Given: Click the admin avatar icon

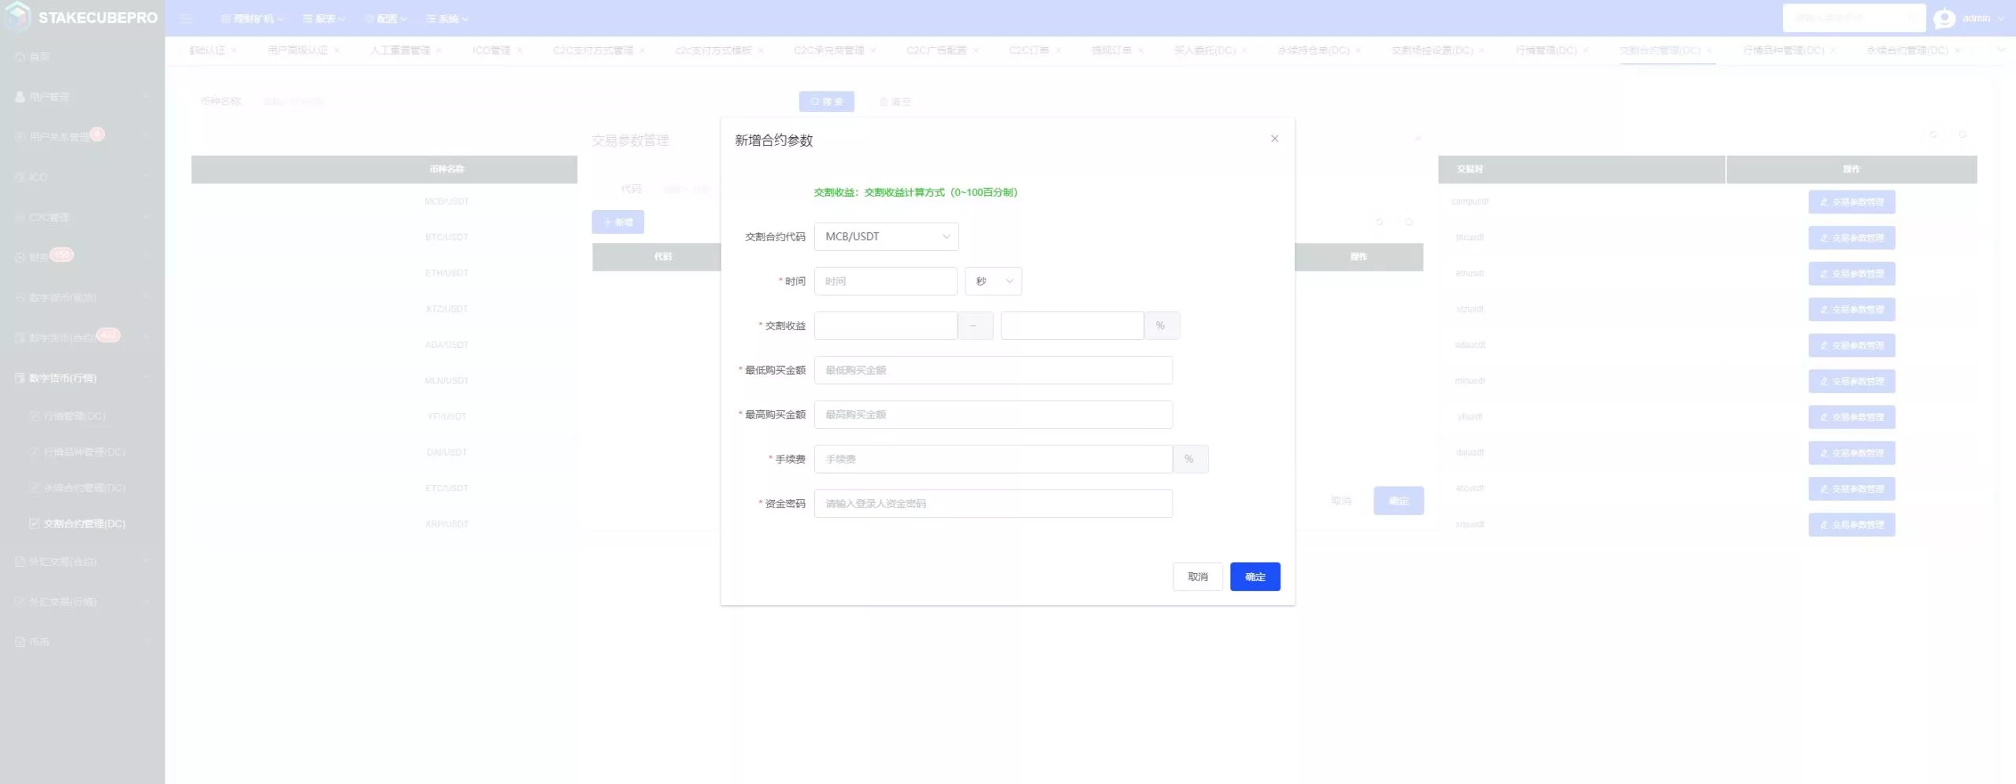Looking at the screenshot, I should click(x=1944, y=17).
